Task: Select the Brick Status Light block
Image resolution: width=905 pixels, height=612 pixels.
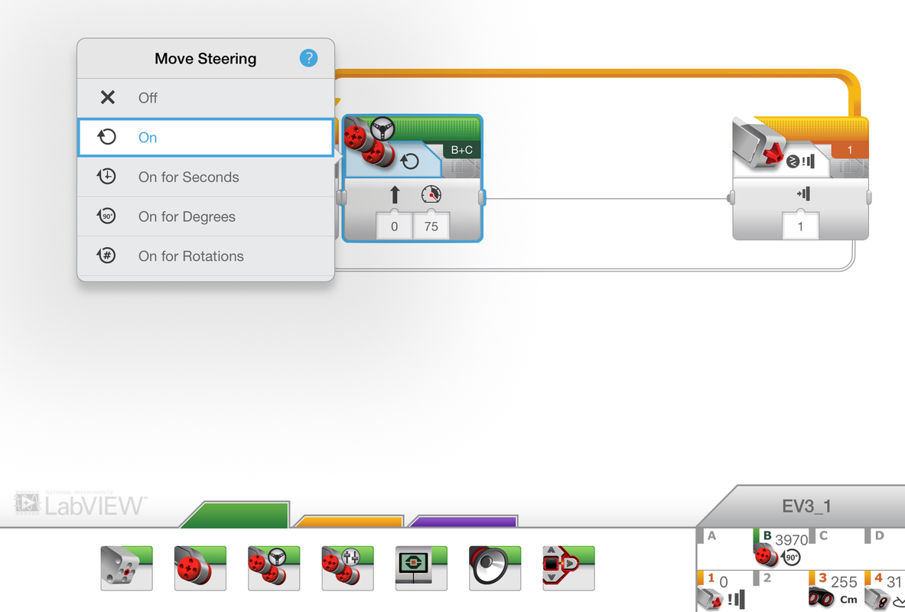Action: tap(568, 568)
